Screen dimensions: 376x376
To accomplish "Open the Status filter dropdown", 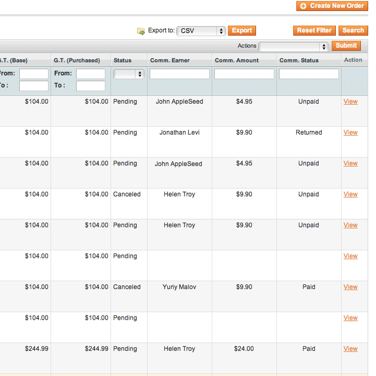I will (x=129, y=74).
